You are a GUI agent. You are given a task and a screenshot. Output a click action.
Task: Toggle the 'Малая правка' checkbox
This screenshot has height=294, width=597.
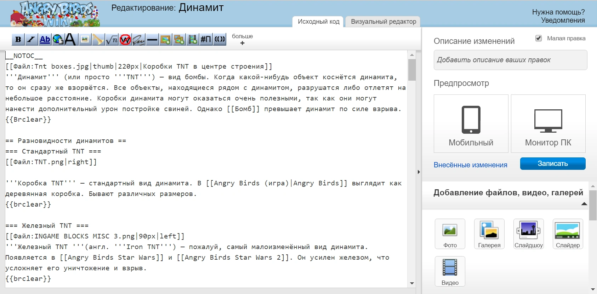(x=539, y=38)
